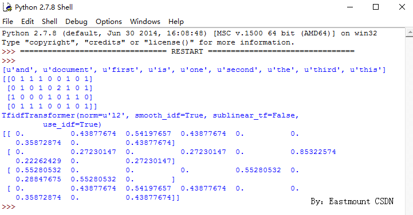This screenshot has height=215, width=413.
Task: Click the value 0.22262429
Action: pyautogui.click(x=38, y=161)
